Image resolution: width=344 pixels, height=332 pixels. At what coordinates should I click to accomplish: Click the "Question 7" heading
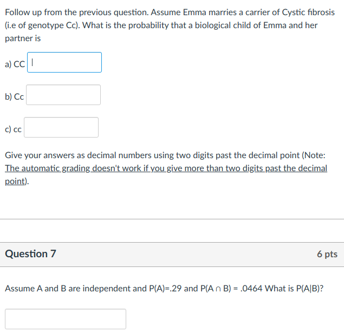pyautogui.click(x=30, y=253)
